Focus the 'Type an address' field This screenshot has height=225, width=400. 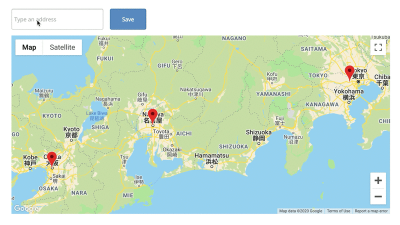57,19
